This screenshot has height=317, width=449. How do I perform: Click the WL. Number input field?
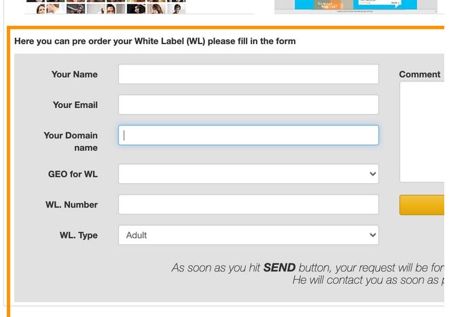248,204
